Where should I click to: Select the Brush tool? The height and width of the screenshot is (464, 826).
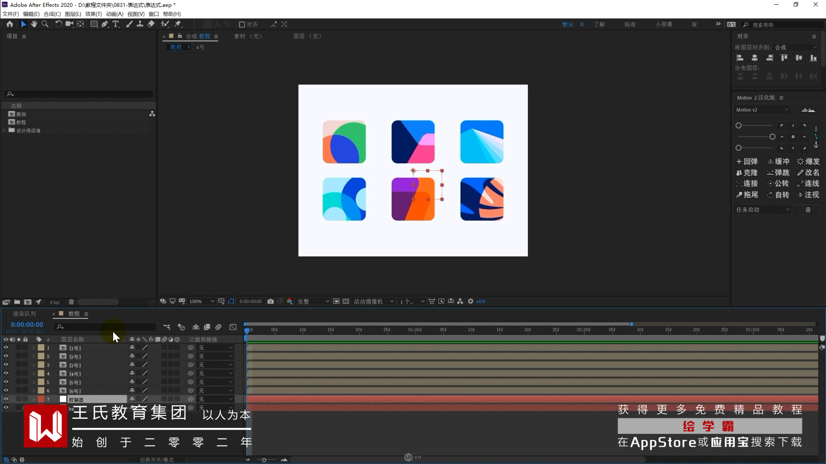pyautogui.click(x=129, y=24)
